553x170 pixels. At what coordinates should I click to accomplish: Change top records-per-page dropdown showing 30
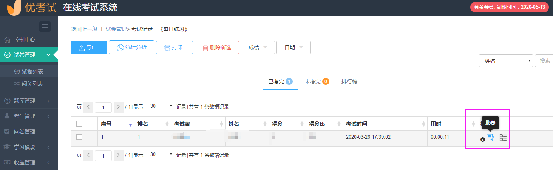tap(160, 106)
